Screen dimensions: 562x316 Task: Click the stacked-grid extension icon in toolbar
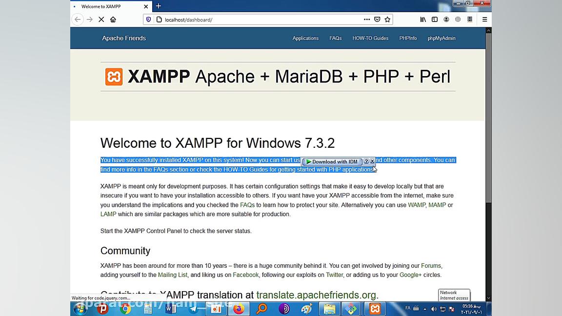(469, 20)
